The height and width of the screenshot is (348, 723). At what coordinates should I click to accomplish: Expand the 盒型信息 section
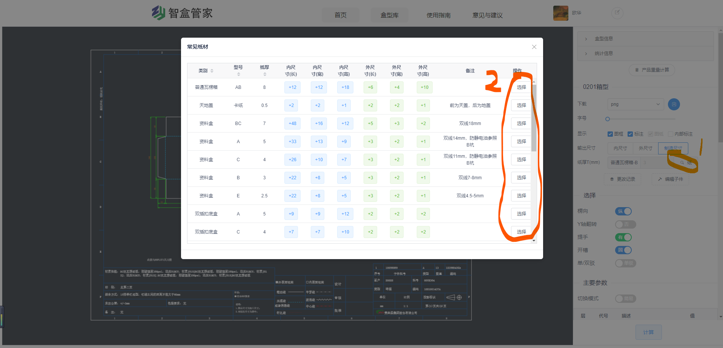click(645, 39)
